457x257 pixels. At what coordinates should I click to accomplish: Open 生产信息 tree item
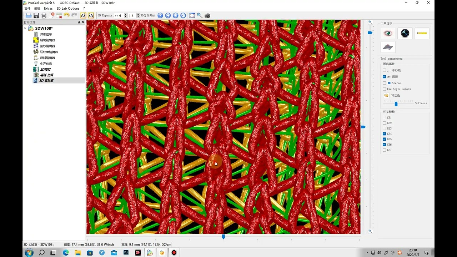coord(46,64)
